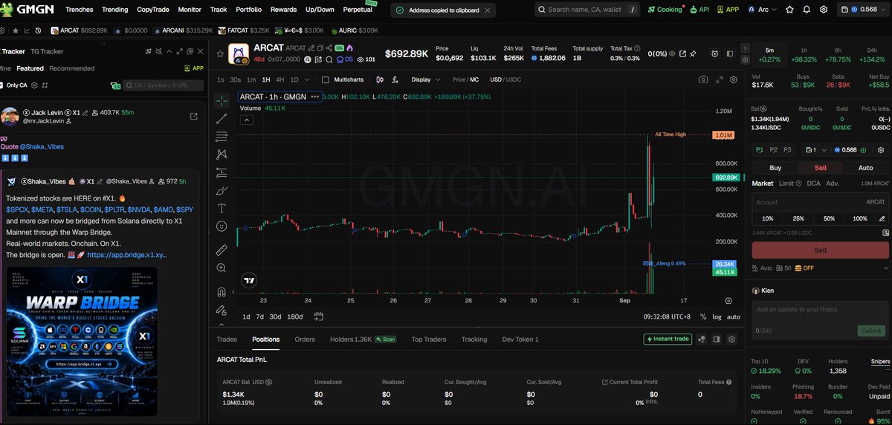Open ARCAT chart legend more options
This screenshot has height=425, width=892.
click(314, 97)
